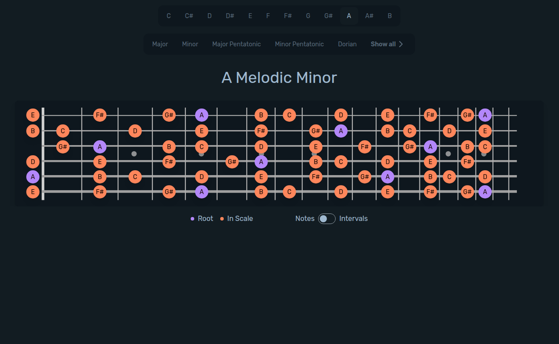The width and height of the screenshot is (559, 344).
Task: Click the E note marker on the second string
Action: [202, 131]
